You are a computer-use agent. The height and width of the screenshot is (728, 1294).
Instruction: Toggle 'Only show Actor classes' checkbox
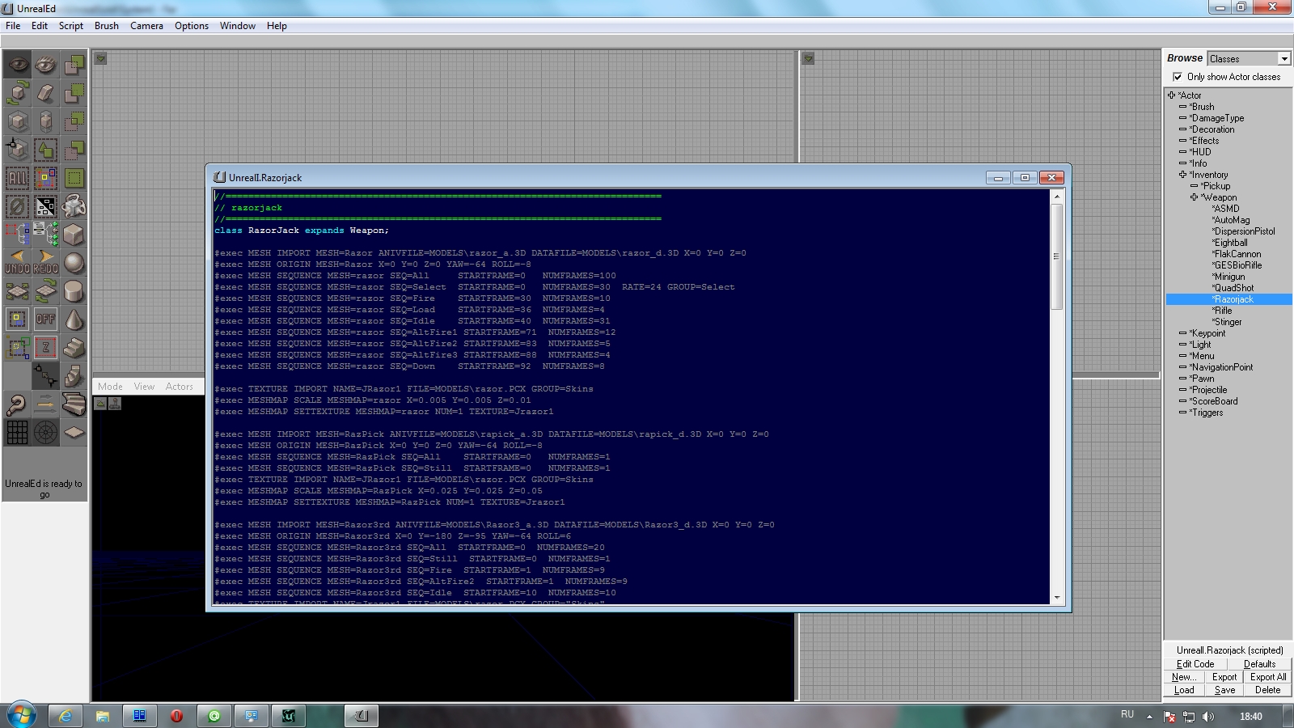(1178, 77)
